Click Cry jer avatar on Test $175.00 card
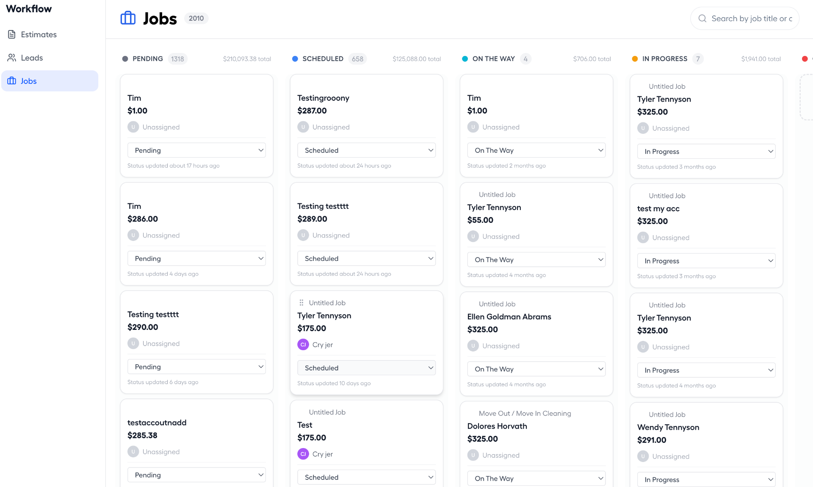 point(303,454)
